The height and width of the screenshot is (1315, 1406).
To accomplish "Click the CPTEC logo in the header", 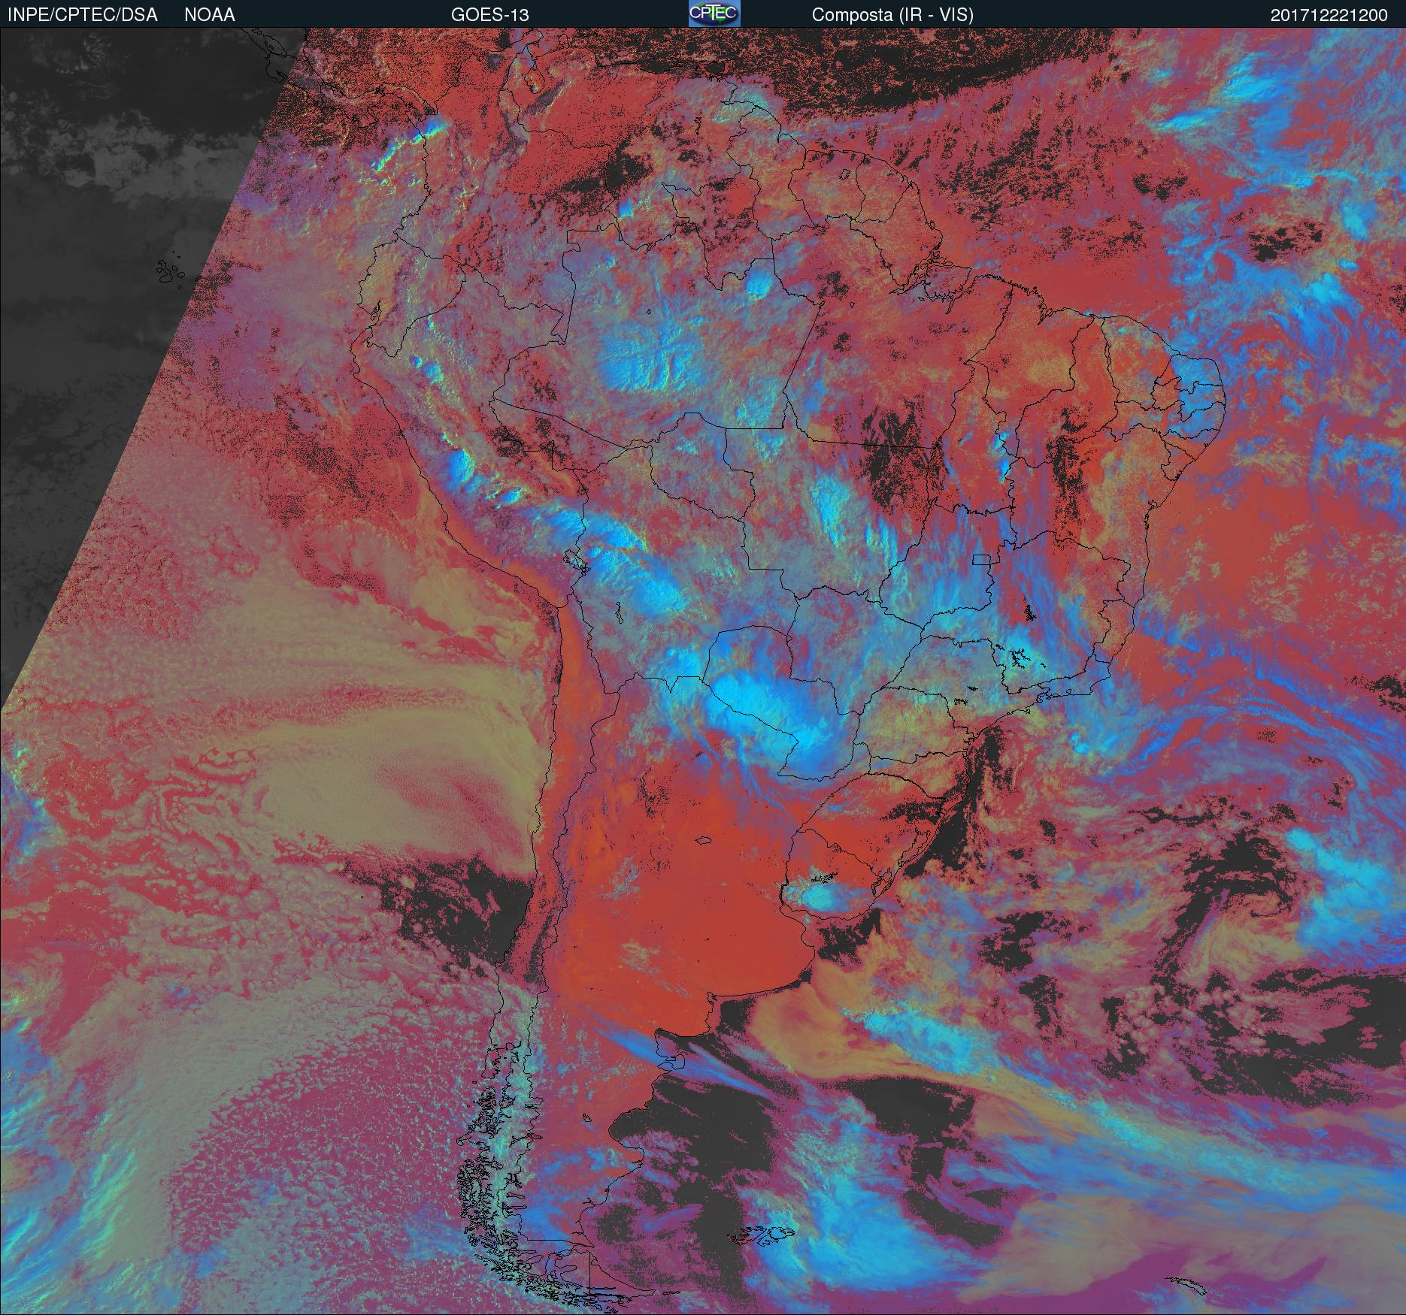I will coord(714,14).
